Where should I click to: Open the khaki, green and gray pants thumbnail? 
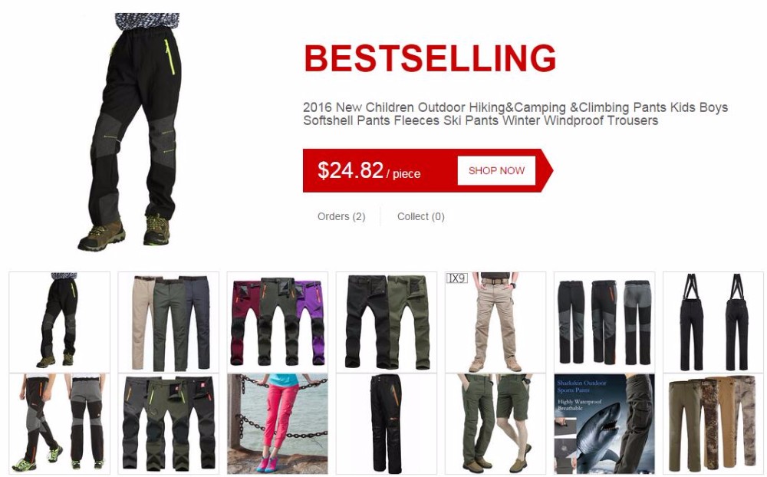[x=168, y=322]
